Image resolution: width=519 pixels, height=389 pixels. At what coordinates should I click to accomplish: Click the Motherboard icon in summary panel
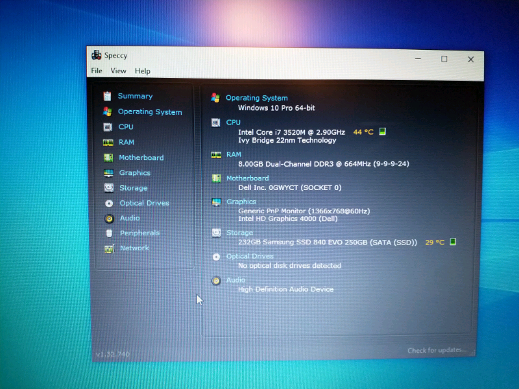pyautogui.click(x=216, y=179)
